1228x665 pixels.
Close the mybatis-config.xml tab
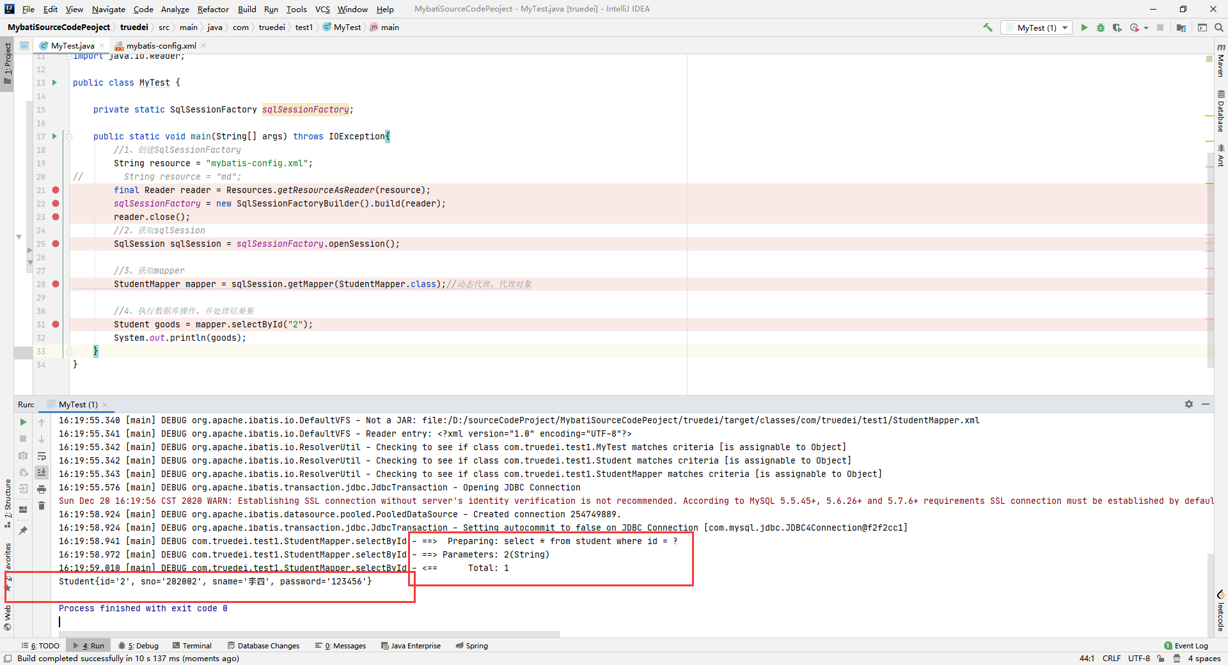click(203, 45)
